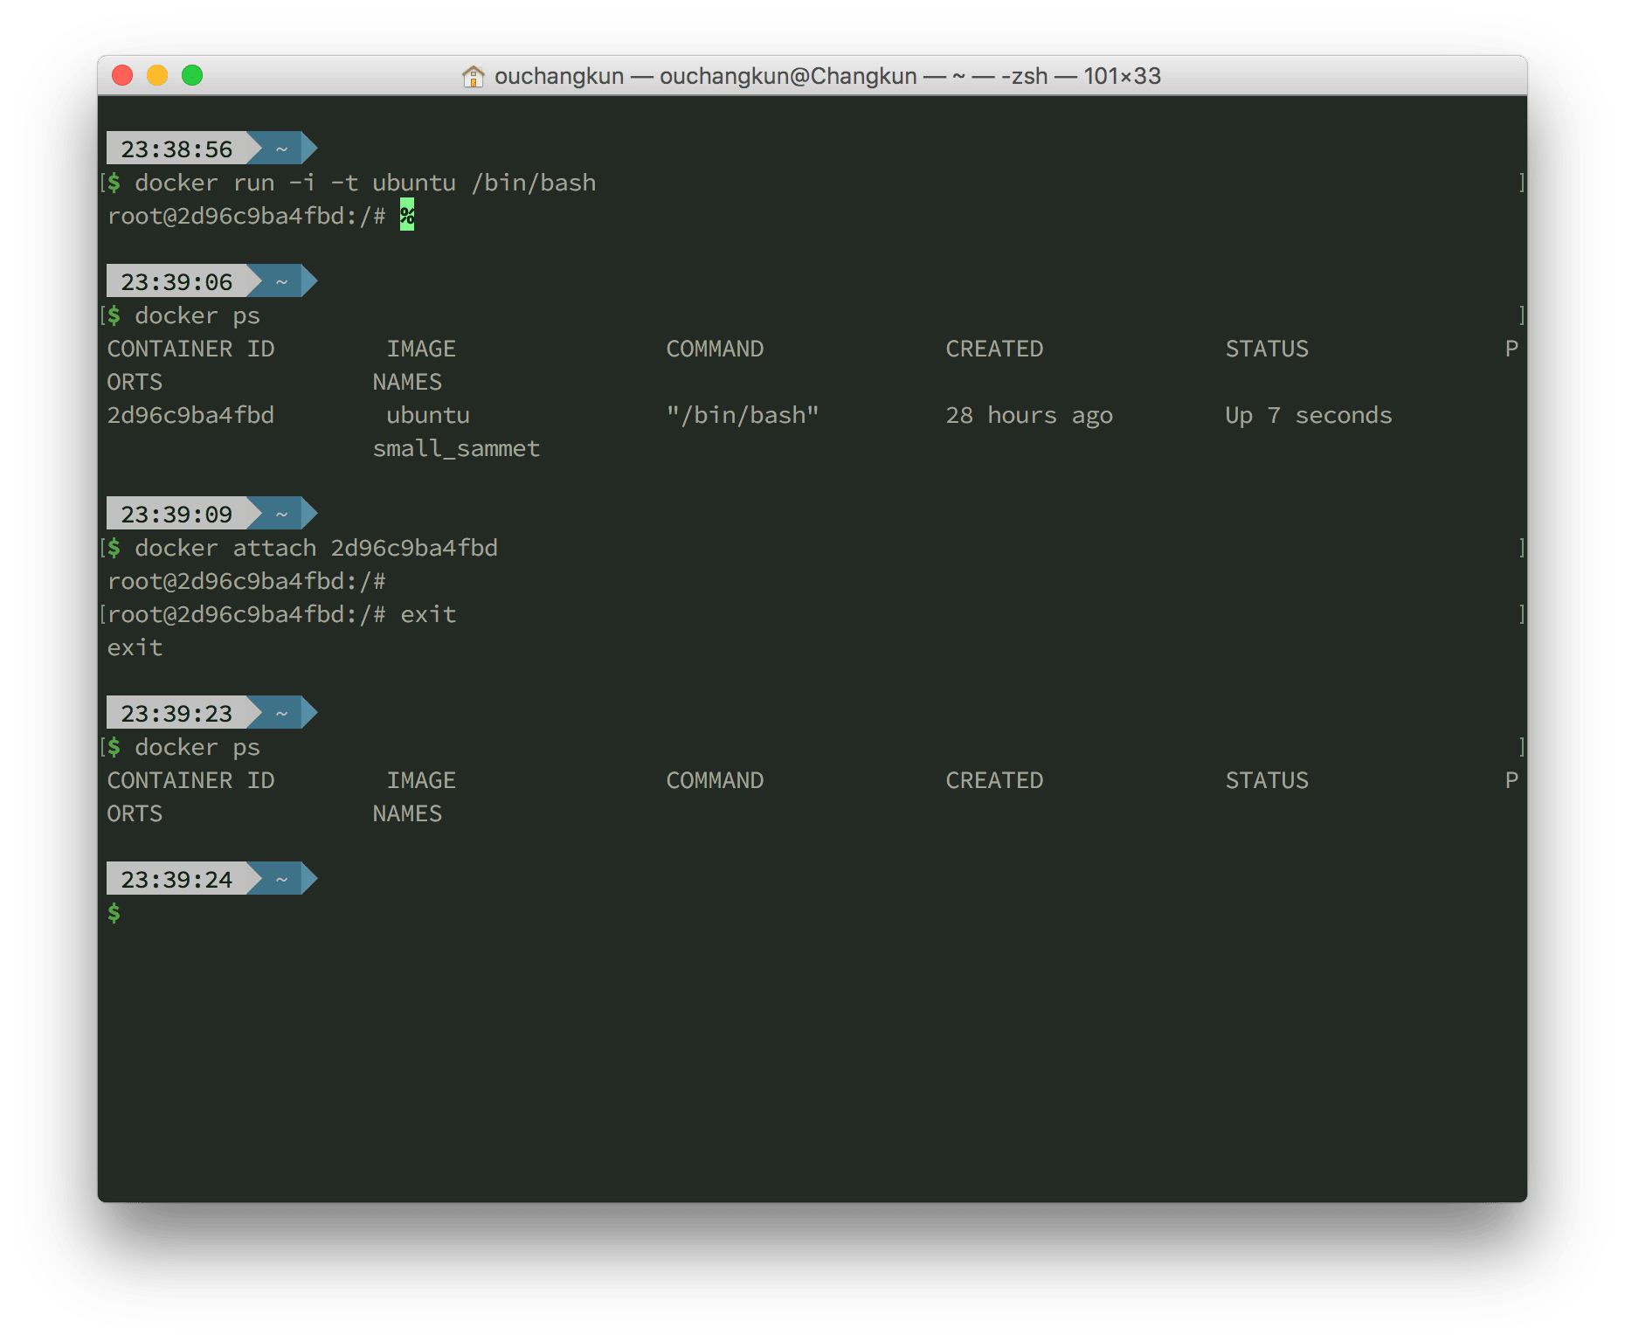
Task: Close the terminal with the red button
Action: 122,76
